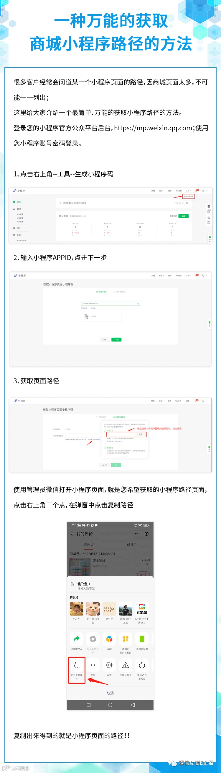
Task: Select contact avatar 唐小贝
Action: pyautogui.click(x=109, y=609)
